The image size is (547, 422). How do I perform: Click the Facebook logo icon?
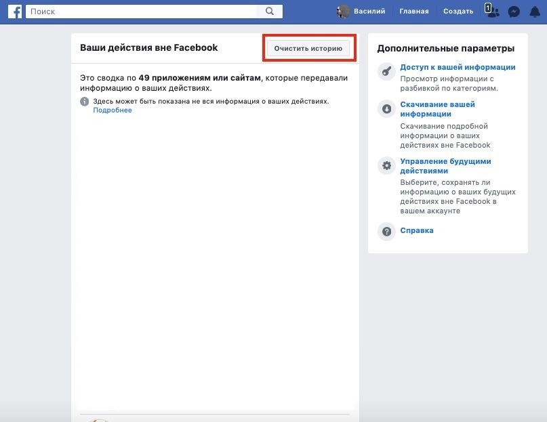15,11
